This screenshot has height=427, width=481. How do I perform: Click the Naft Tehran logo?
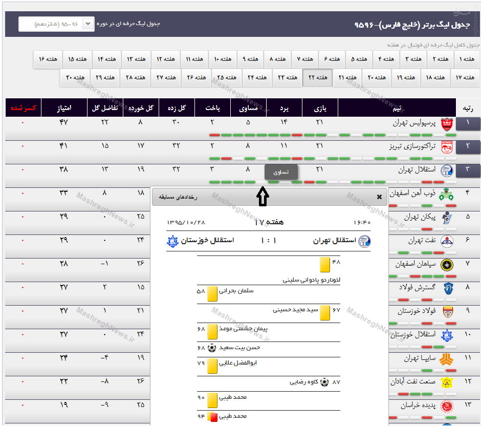pyautogui.click(x=447, y=242)
